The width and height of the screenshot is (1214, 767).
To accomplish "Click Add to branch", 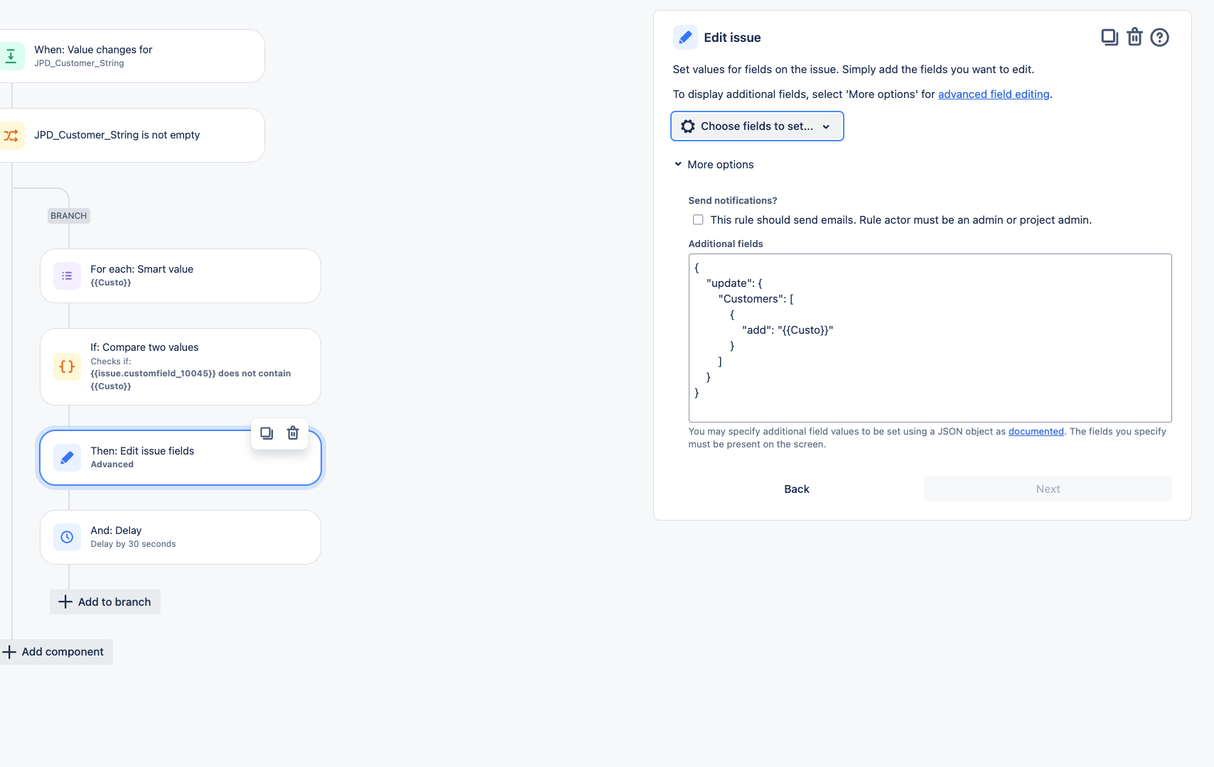I will (x=104, y=602).
